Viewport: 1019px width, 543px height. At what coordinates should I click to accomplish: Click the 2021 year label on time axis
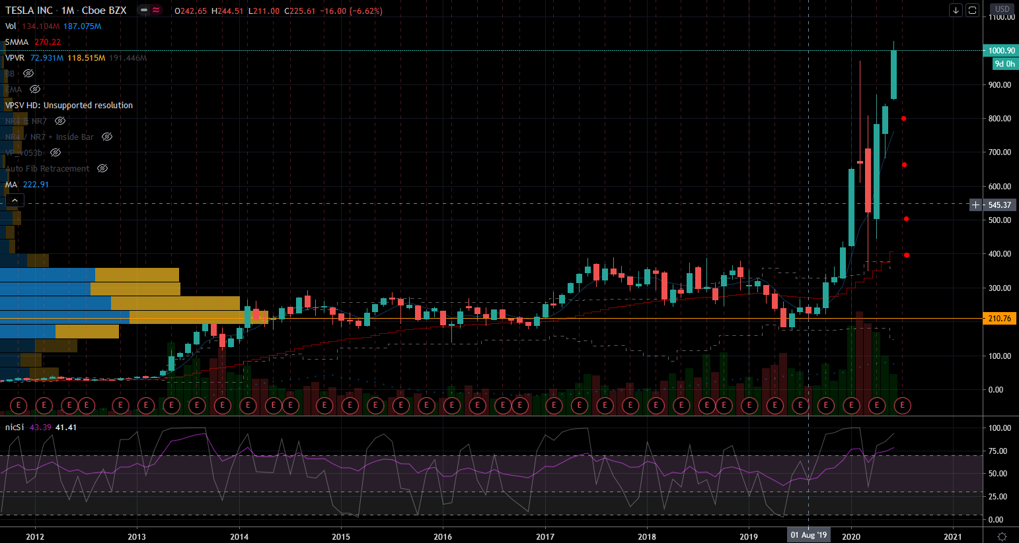pos(953,536)
